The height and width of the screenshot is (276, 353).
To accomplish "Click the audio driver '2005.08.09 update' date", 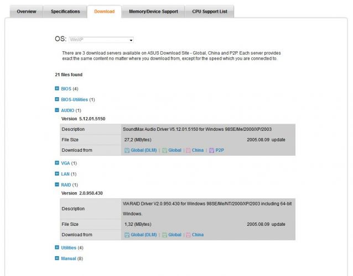I will [266, 140].
